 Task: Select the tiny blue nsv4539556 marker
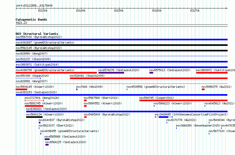pos(127,89)
